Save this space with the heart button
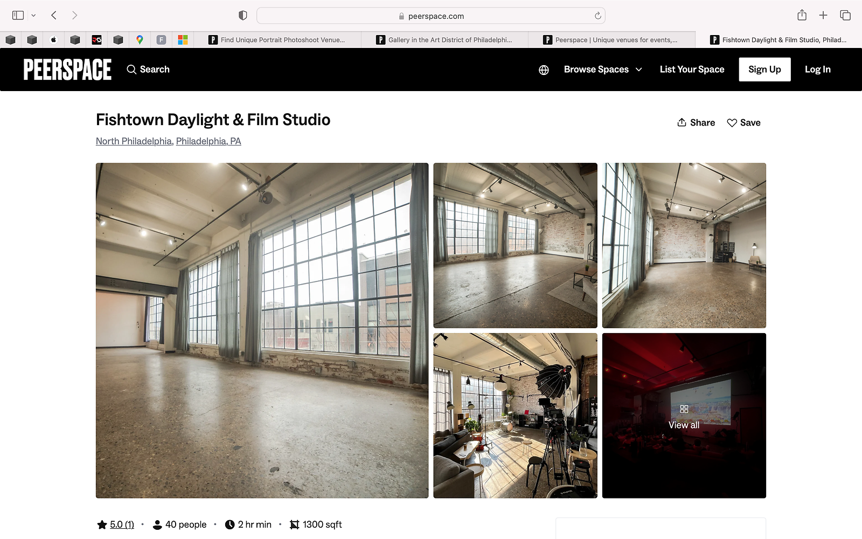862x539 pixels. point(743,123)
